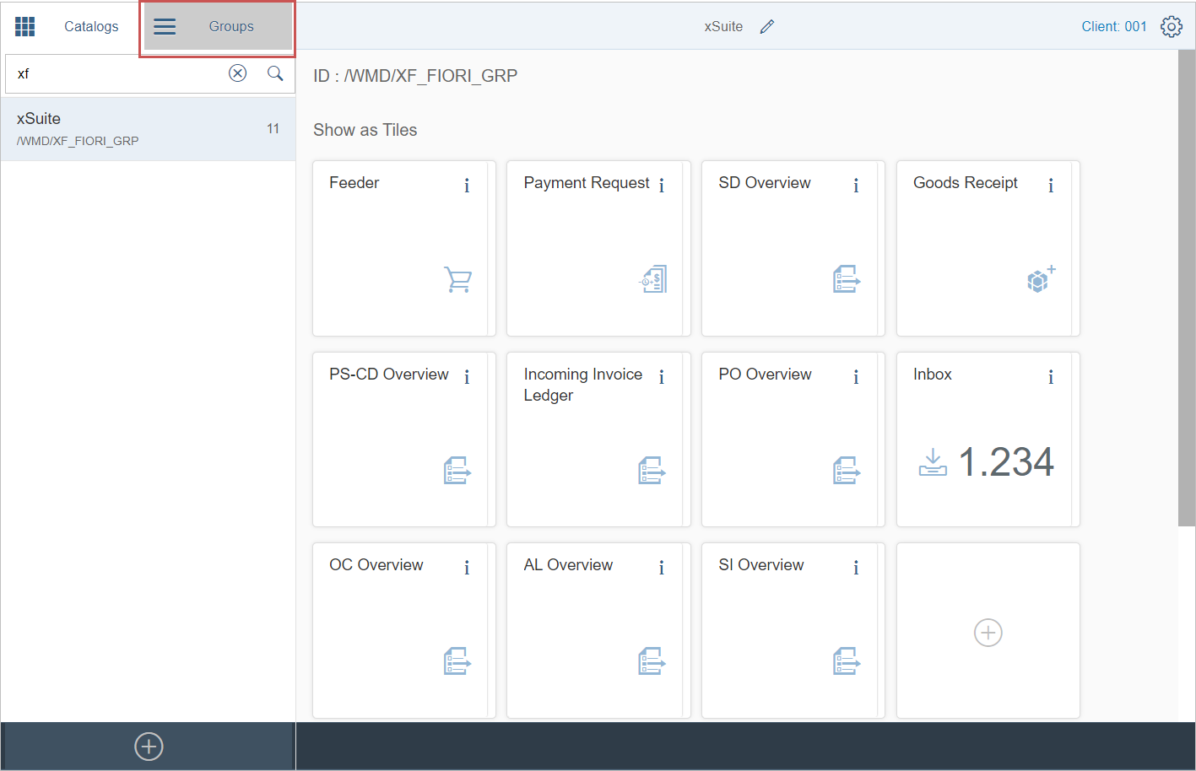Select the xSuite group in the list
Screen dimensions: 1196x771
pyautogui.click(x=148, y=129)
